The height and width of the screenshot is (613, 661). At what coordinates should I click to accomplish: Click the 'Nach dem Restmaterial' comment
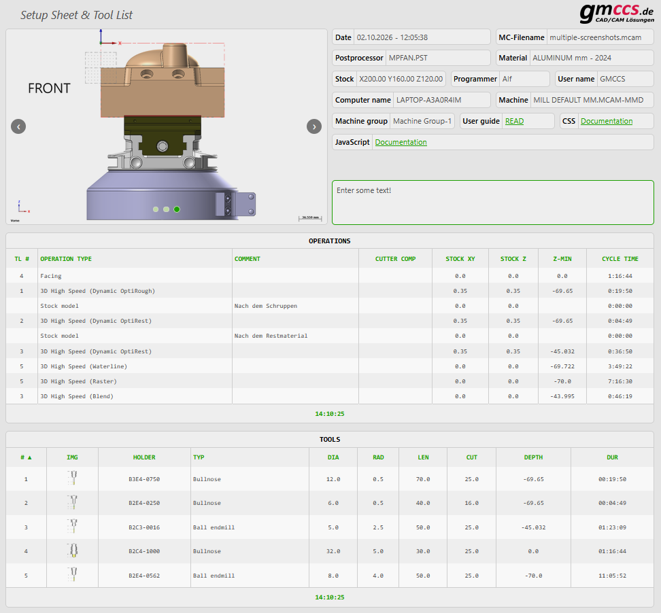[271, 336]
